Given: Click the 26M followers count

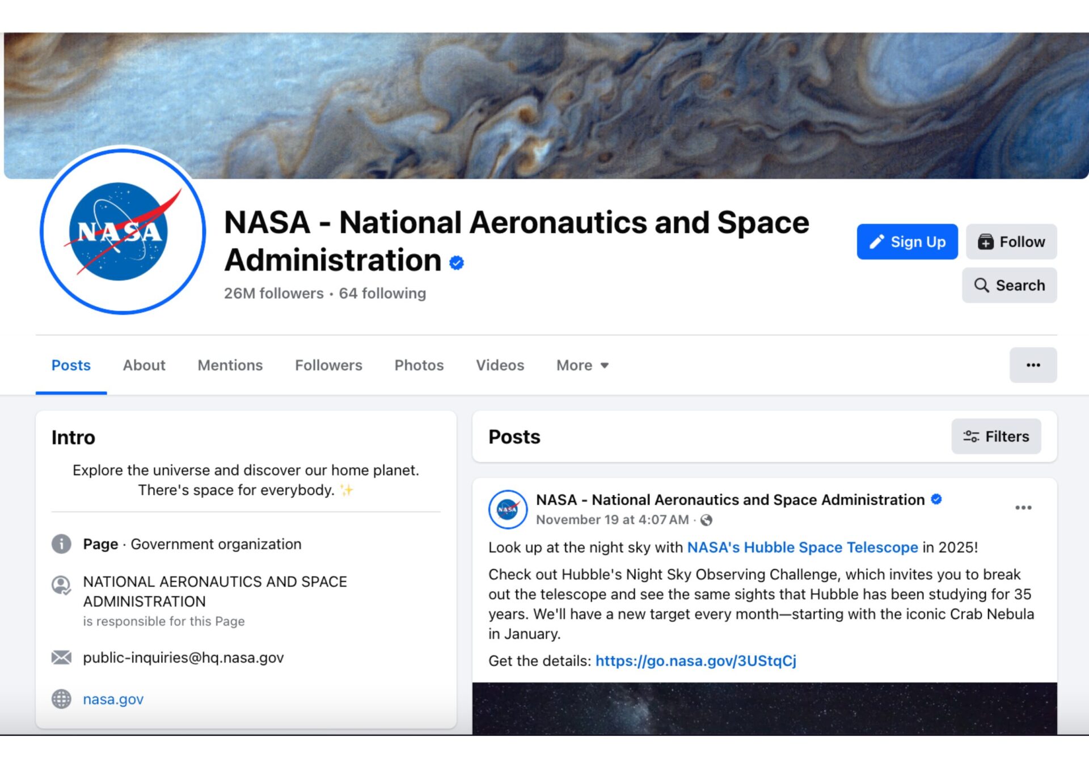Looking at the screenshot, I should 274,293.
